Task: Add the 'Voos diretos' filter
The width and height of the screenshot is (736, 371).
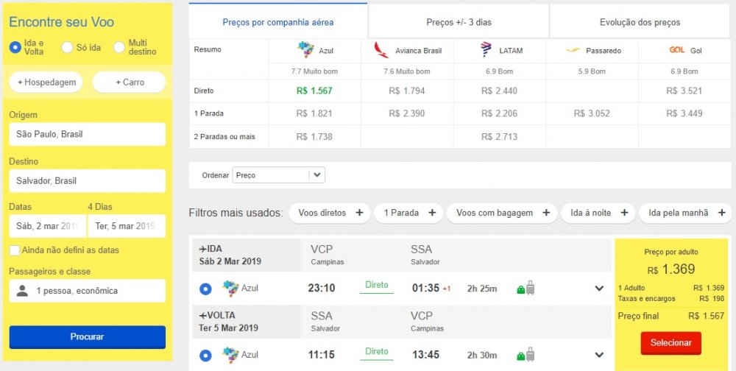Action: (330, 213)
